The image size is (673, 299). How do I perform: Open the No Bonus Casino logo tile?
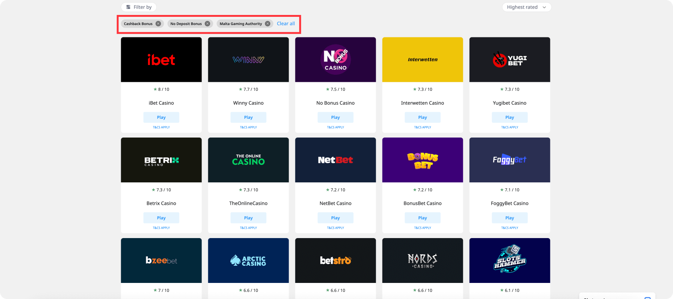tap(335, 59)
